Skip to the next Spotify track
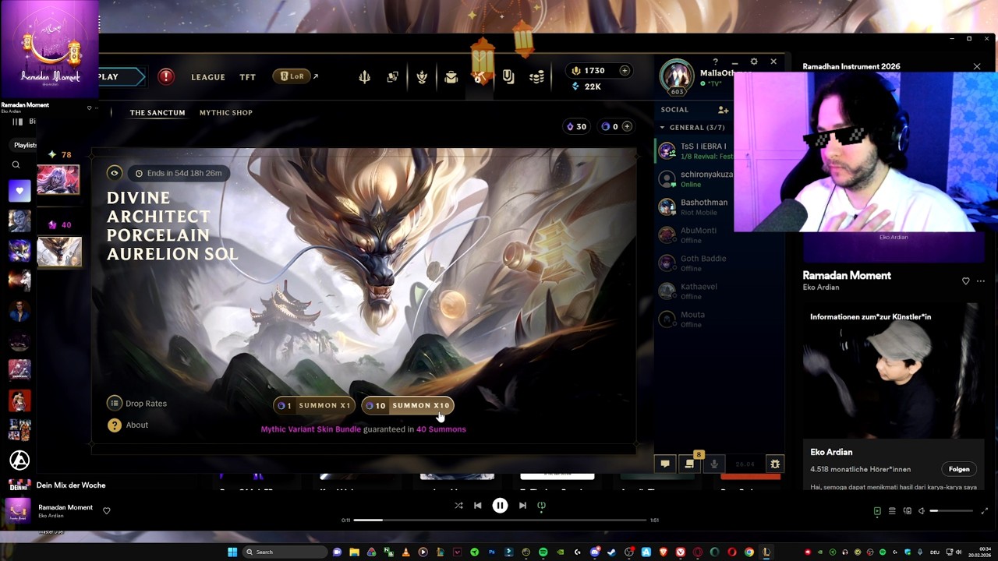The width and height of the screenshot is (998, 561). pyautogui.click(x=522, y=505)
